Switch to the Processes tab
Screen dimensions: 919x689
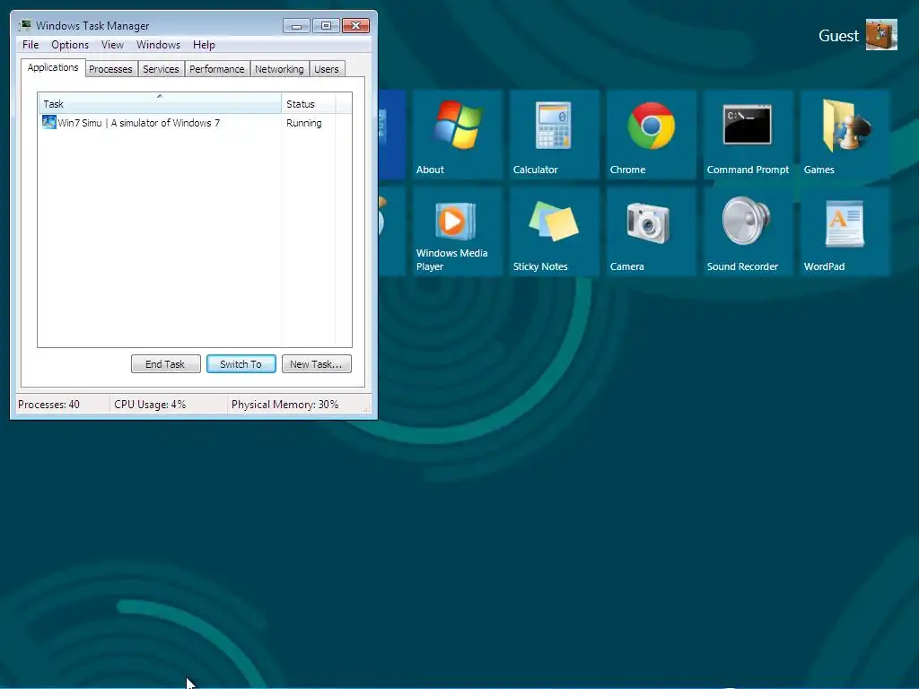(110, 69)
